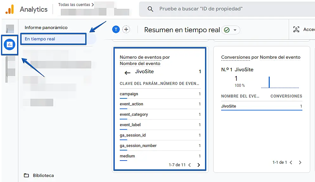Click the Google Analytics logo
This screenshot has height=182, width=315.
[10, 9]
